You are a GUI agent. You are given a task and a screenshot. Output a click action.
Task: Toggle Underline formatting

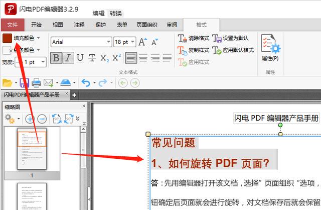click(80, 58)
